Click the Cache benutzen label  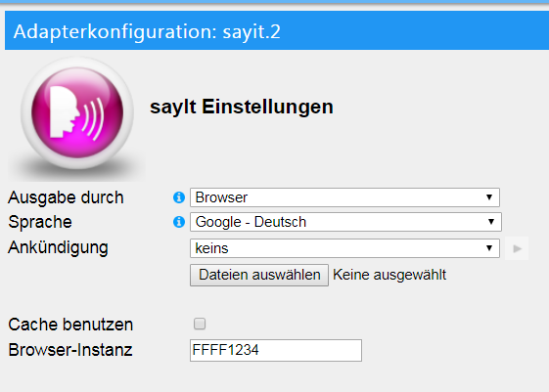(70, 325)
